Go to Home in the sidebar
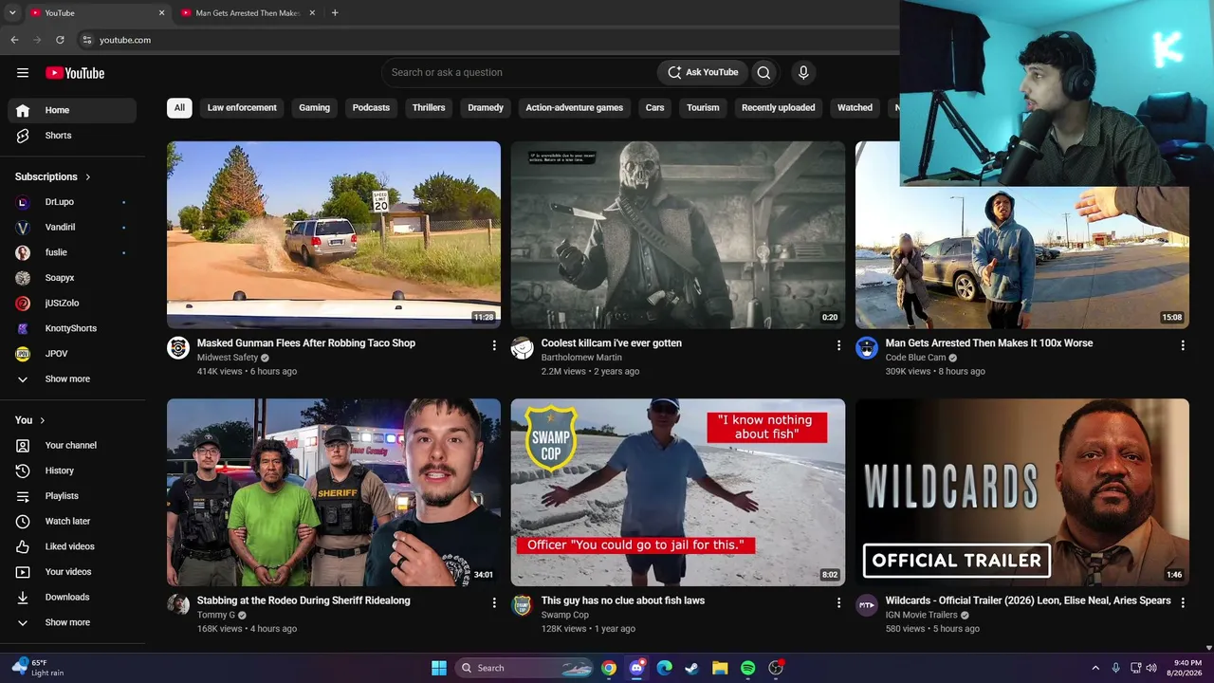This screenshot has height=683, width=1214. point(72,110)
